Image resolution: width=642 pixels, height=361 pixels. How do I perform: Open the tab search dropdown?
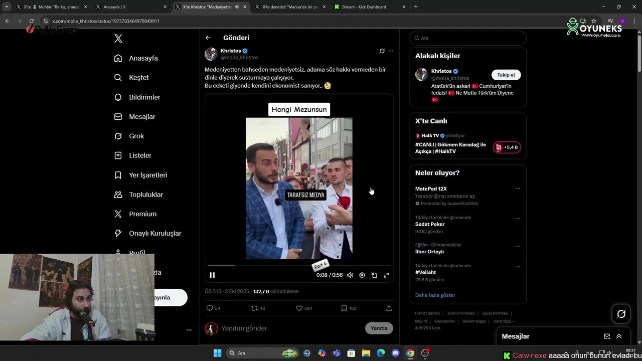pos(7,7)
